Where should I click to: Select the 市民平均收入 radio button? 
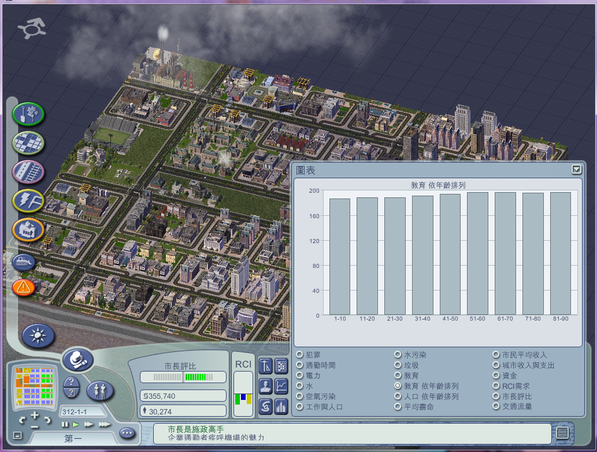496,355
